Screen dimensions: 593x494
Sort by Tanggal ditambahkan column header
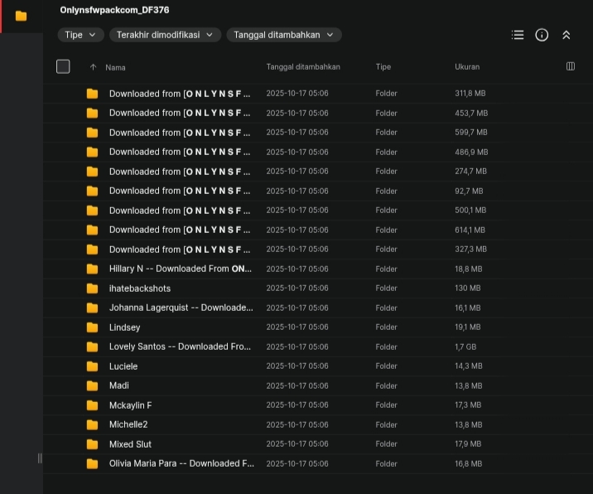[303, 66]
